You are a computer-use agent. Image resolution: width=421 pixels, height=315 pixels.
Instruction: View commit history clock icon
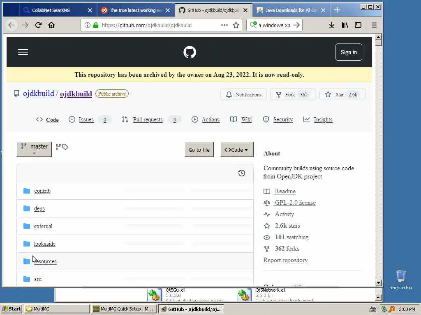click(242, 173)
